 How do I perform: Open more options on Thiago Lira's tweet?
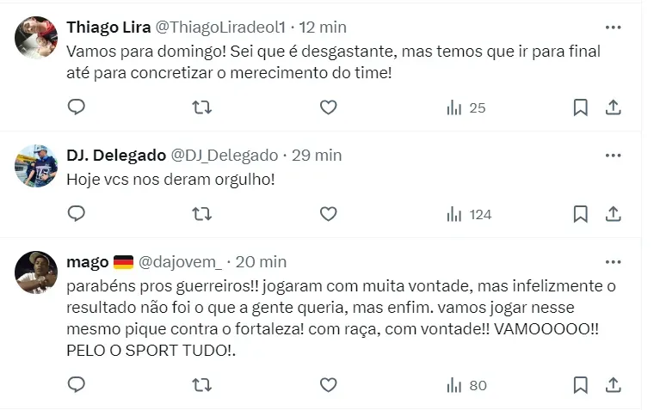(613, 27)
